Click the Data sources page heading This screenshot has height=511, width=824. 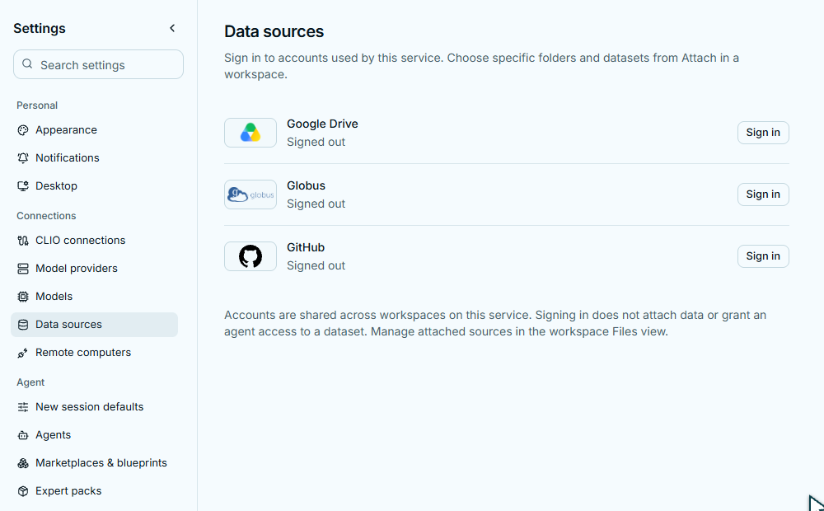click(274, 31)
